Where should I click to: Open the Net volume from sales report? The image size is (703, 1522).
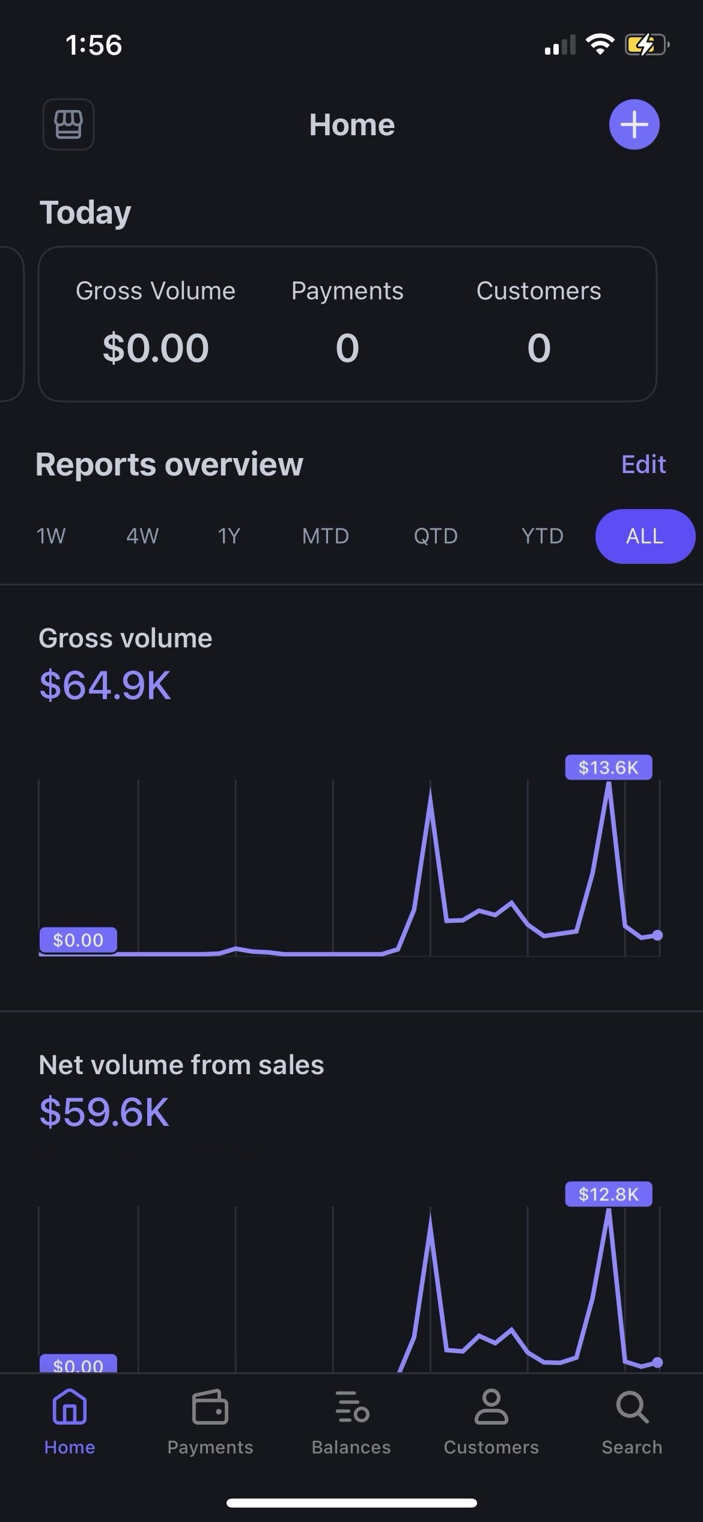click(x=180, y=1088)
